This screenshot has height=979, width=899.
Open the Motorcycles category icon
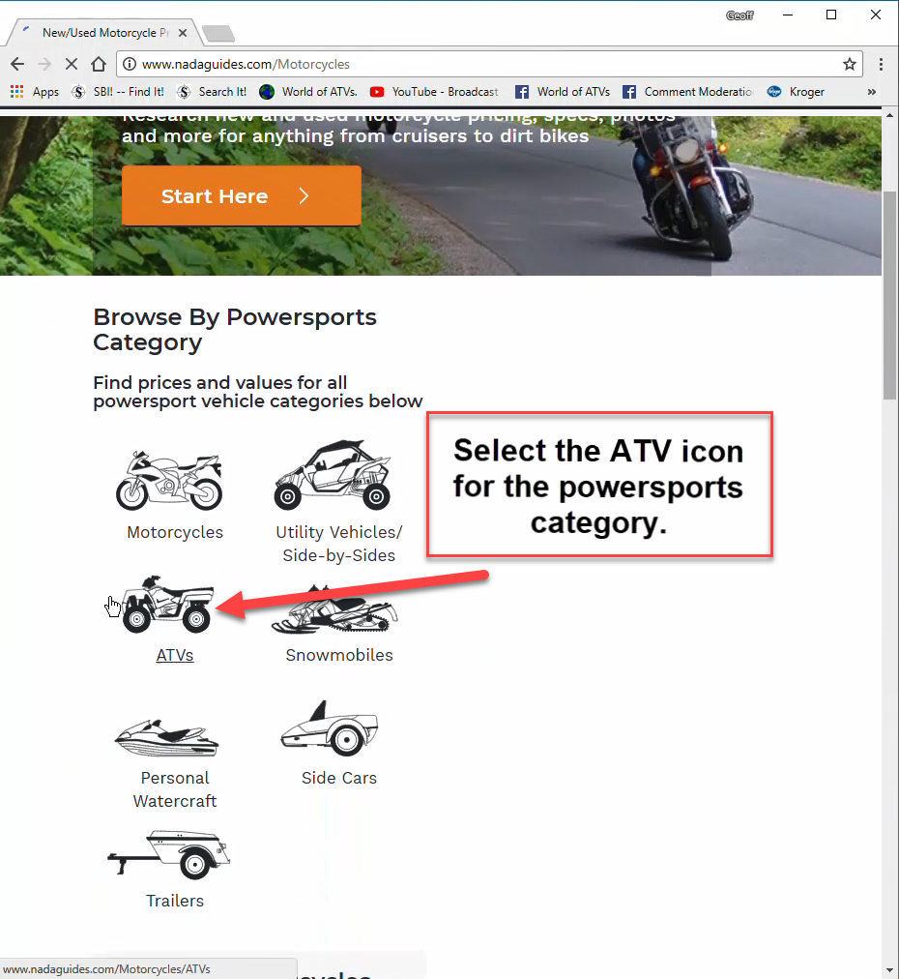169,481
